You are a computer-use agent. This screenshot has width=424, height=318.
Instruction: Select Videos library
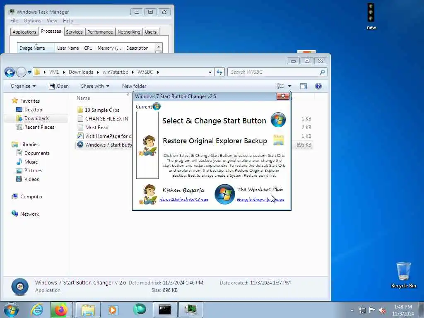tap(31, 179)
